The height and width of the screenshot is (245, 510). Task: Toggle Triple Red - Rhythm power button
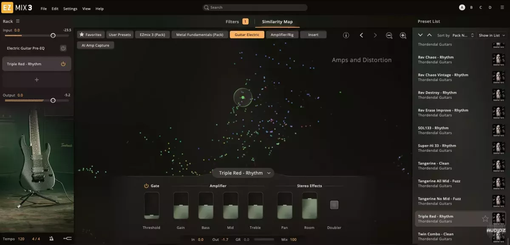click(63, 64)
